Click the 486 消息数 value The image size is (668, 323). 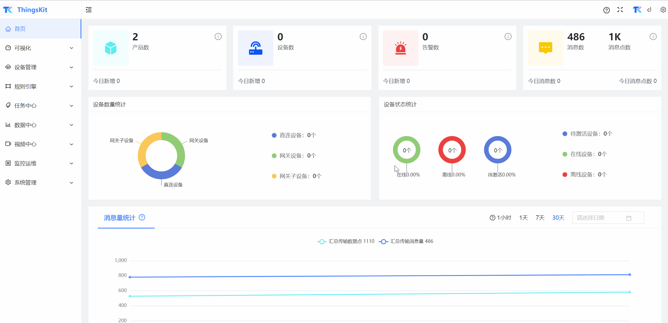click(576, 37)
